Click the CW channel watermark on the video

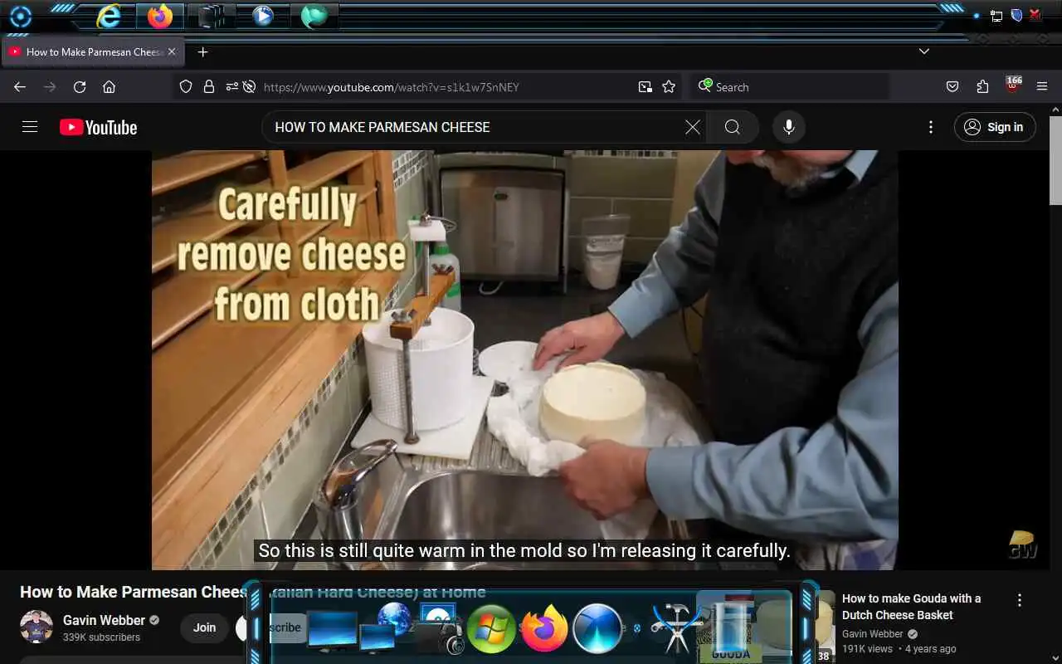click(x=1022, y=544)
